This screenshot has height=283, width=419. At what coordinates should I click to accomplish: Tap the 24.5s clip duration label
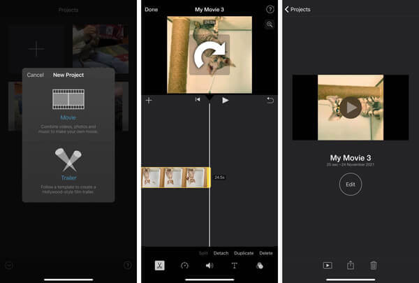[219, 177]
